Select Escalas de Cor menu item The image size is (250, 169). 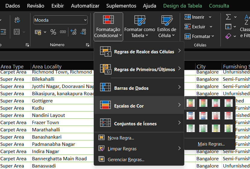point(139,105)
